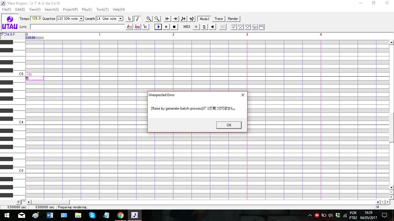The height and width of the screenshot is (221, 394).
Task: Open the Windows Start menu
Action: [7, 215]
